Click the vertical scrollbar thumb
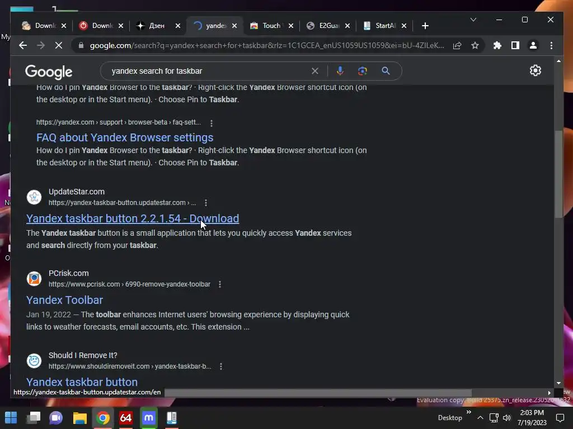The width and height of the screenshot is (573, 429). (x=558, y=174)
